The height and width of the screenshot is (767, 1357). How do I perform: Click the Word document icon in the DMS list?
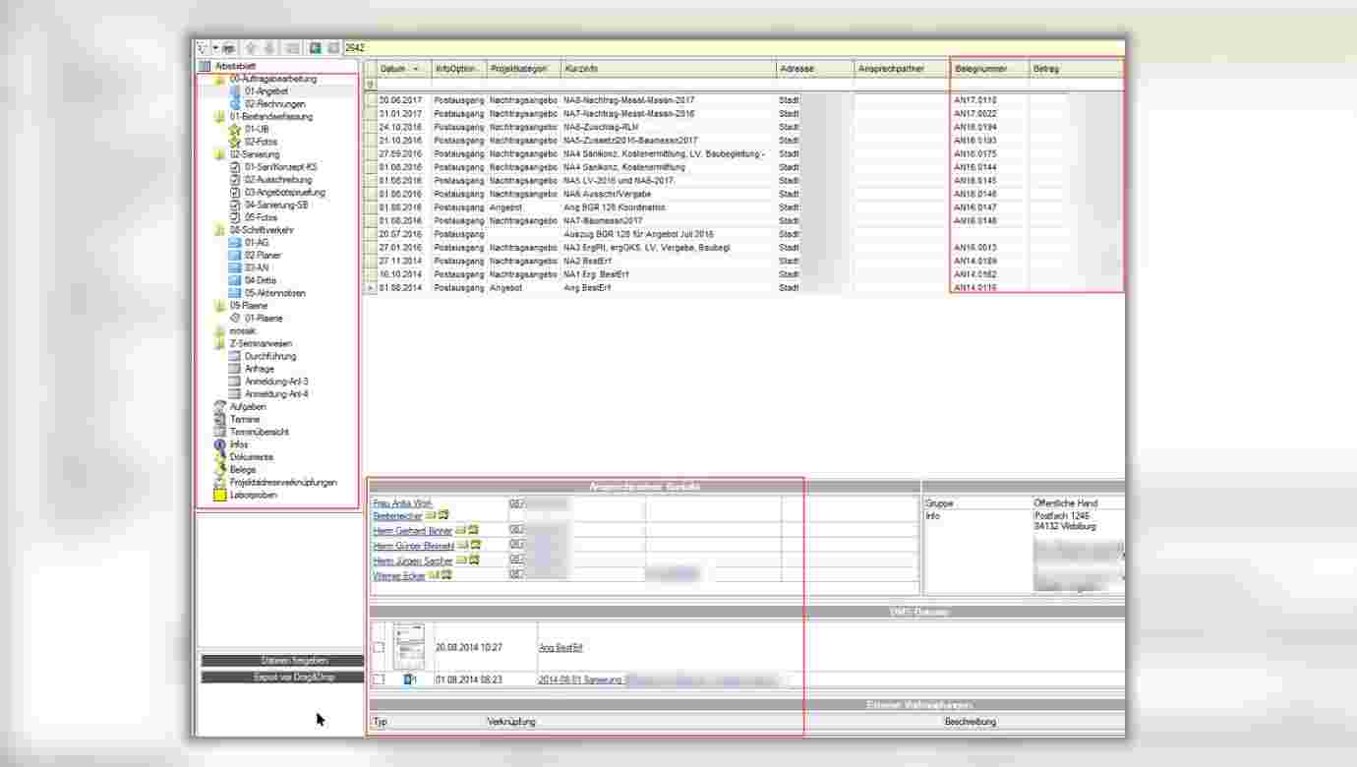click(409, 679)
